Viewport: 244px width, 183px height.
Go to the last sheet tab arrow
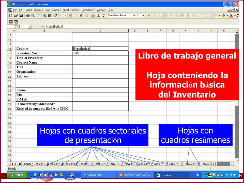click(20, 164)
